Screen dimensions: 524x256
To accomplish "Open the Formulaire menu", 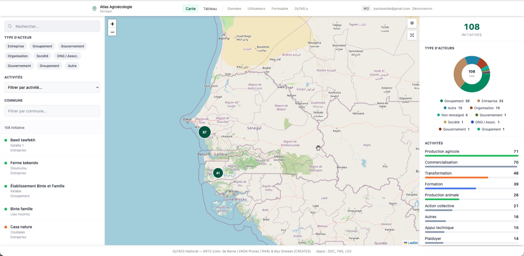I will coord(280,9).
